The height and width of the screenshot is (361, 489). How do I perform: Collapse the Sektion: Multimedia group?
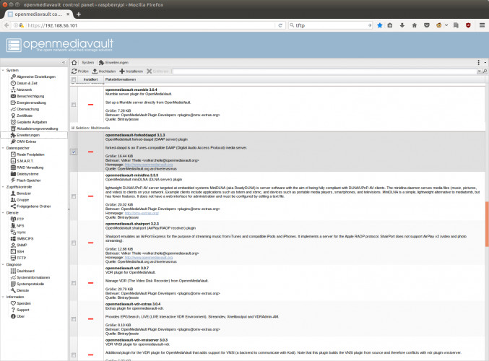click(73, 128)
